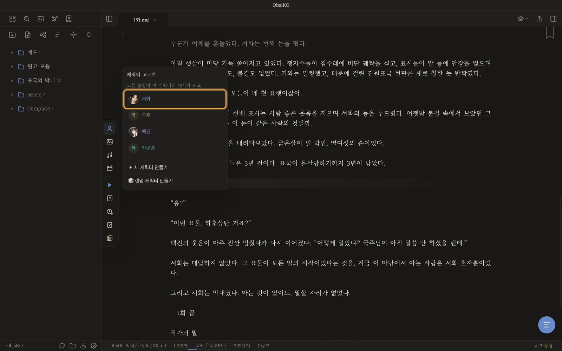The height and width of the screenshot is (351, 562).
Task: Click the share/export icon in the top bar
Action: click(539, 19)
